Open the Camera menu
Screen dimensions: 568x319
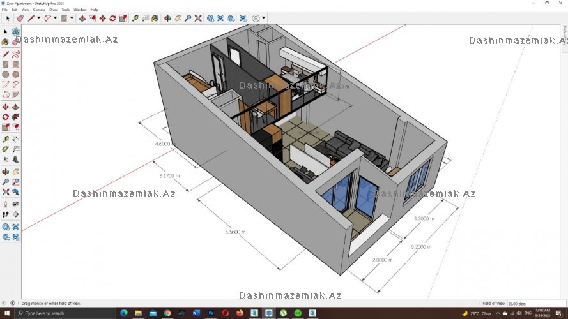tap(39, 10)
